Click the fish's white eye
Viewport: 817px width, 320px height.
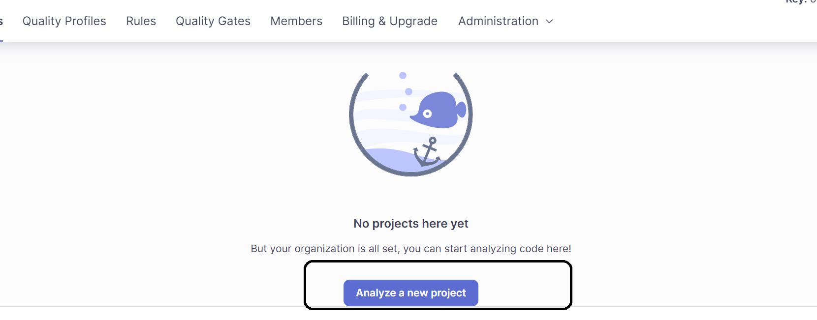point(427,114)
